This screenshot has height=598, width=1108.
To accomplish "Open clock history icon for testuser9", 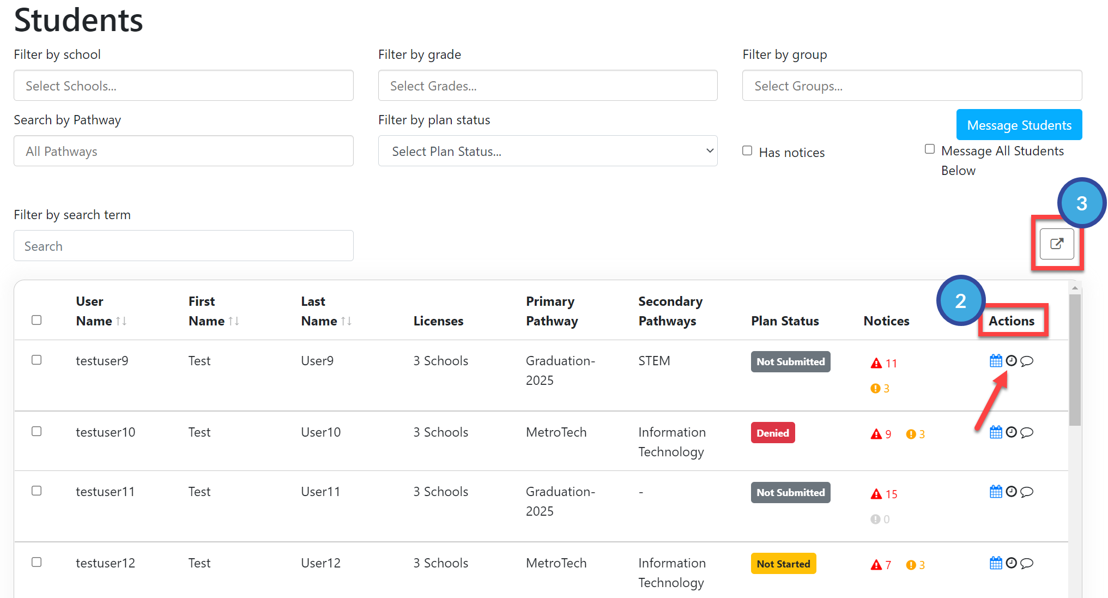I will pos(1012,361).
